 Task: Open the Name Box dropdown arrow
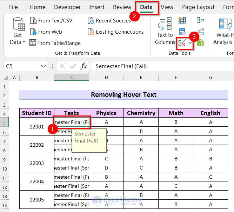click(44, 66)
